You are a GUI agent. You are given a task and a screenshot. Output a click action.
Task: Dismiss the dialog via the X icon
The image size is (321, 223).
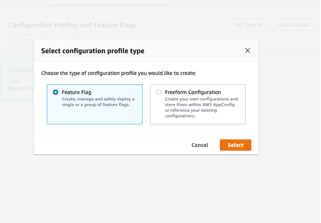click(247, 51)
